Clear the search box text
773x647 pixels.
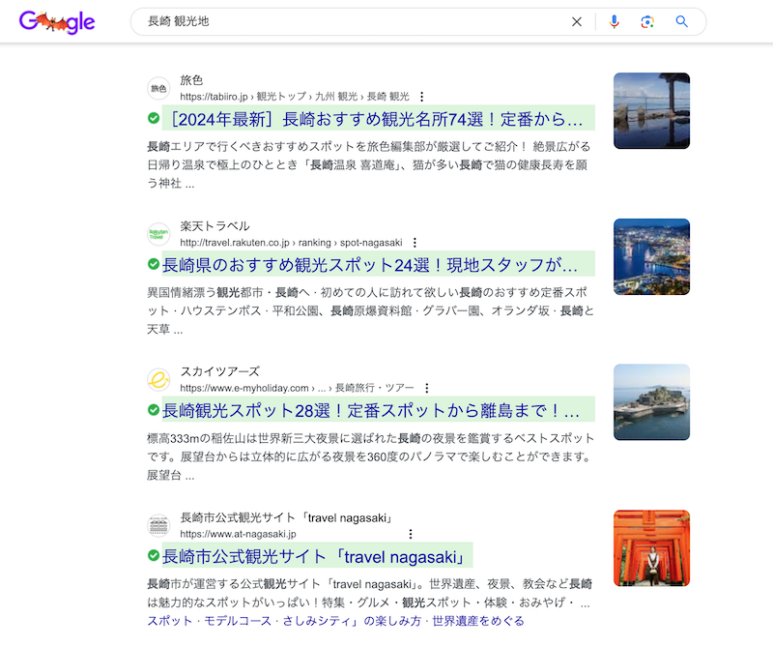577,22
